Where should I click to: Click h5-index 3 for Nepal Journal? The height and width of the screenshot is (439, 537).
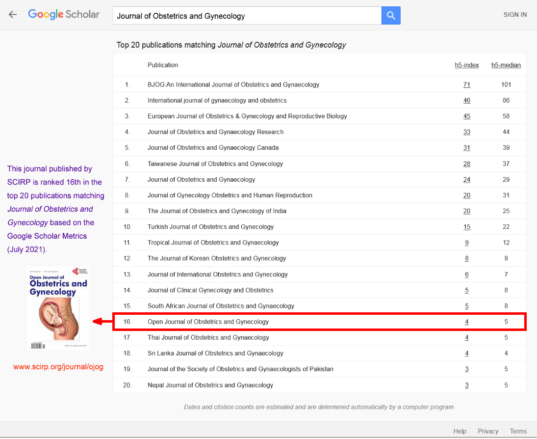click(x=467, y=385)
